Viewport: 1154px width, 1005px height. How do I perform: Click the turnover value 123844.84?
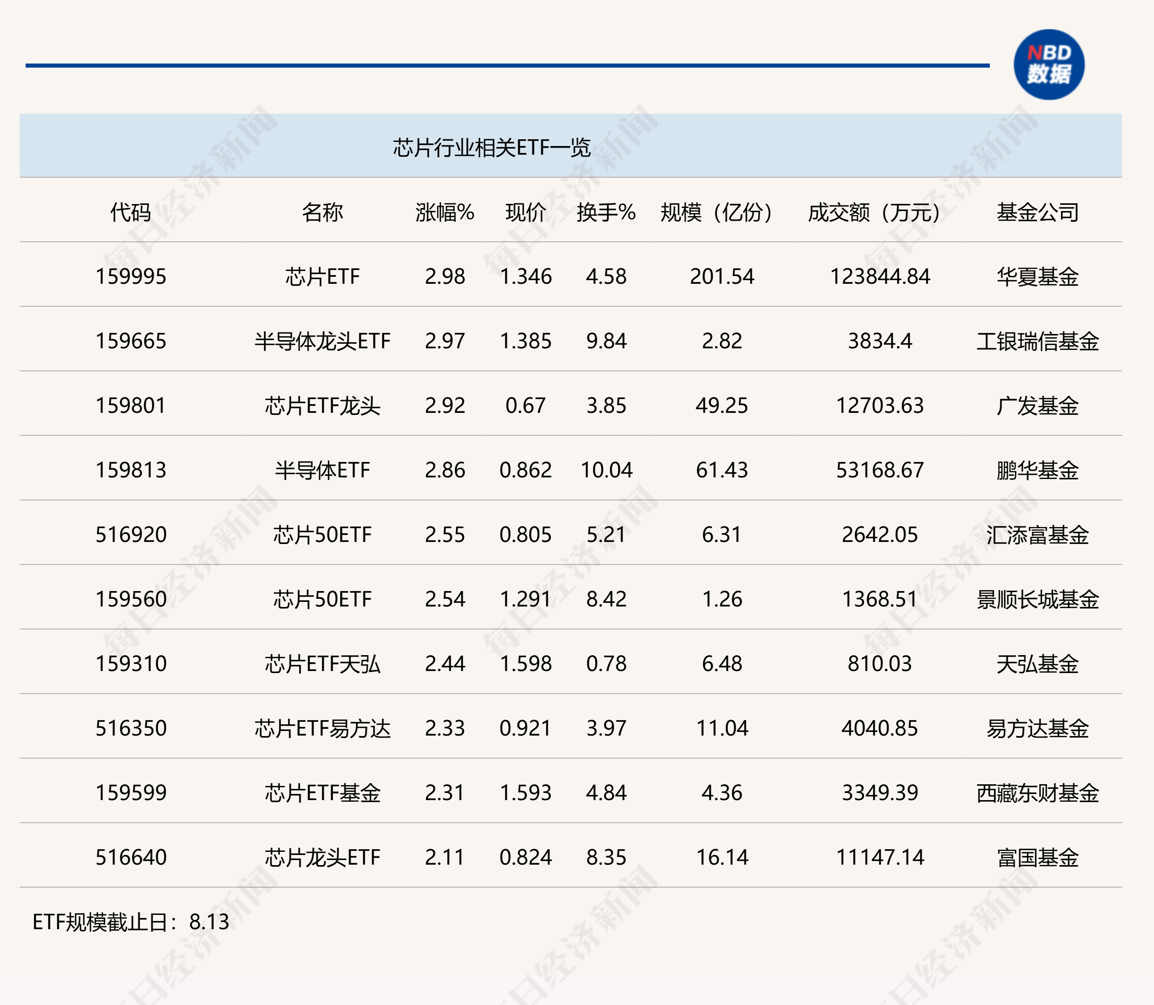[879, 277]
